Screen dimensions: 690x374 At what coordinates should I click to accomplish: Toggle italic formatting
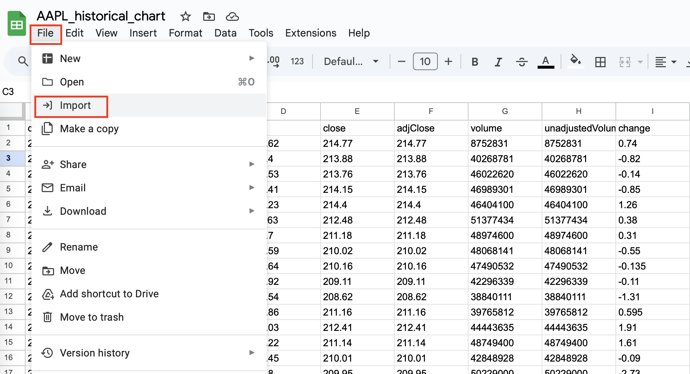tap(498, 62)
